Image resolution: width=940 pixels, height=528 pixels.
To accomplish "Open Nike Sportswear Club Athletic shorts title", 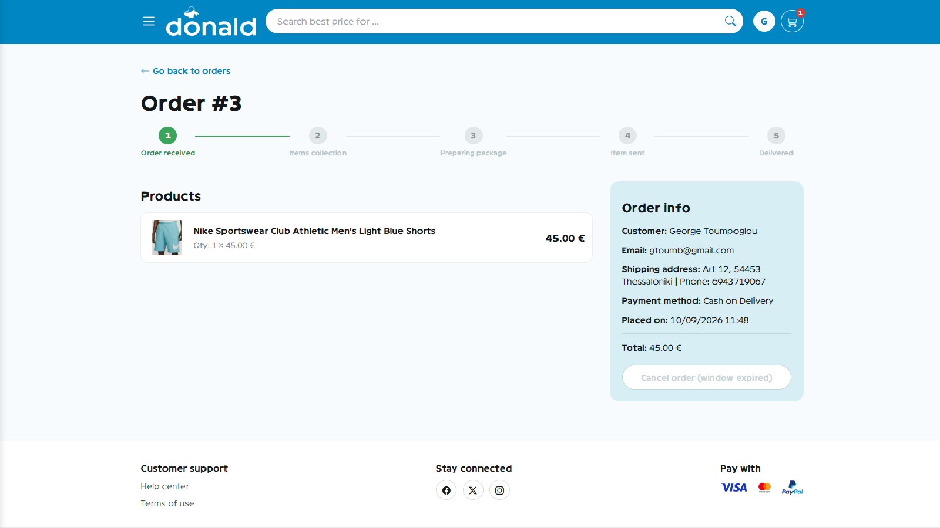I will 314,231.
